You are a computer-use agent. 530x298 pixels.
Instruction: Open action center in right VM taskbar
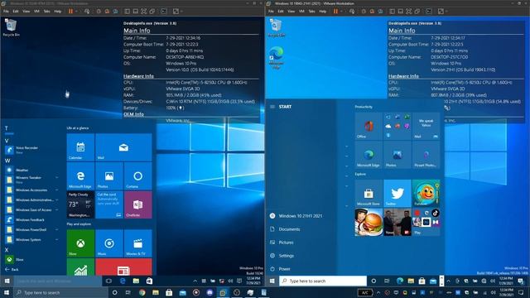(x=521, y=281)
